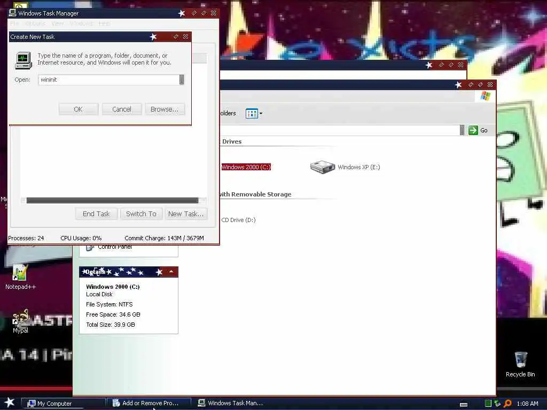Viewport: 547px width, 410px height.
Task: Click the CPU Usage: 0% status text
Action: pyautogui.click(x=81, y=238)
